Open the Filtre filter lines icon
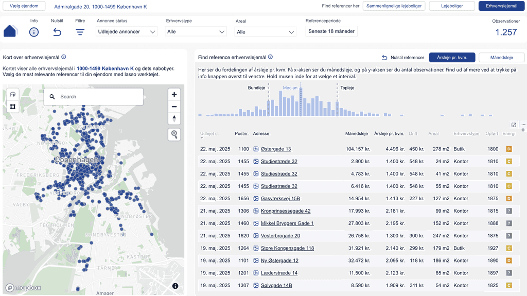 (x=80, y=32)
